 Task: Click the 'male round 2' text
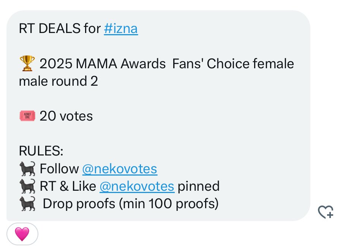58,81
